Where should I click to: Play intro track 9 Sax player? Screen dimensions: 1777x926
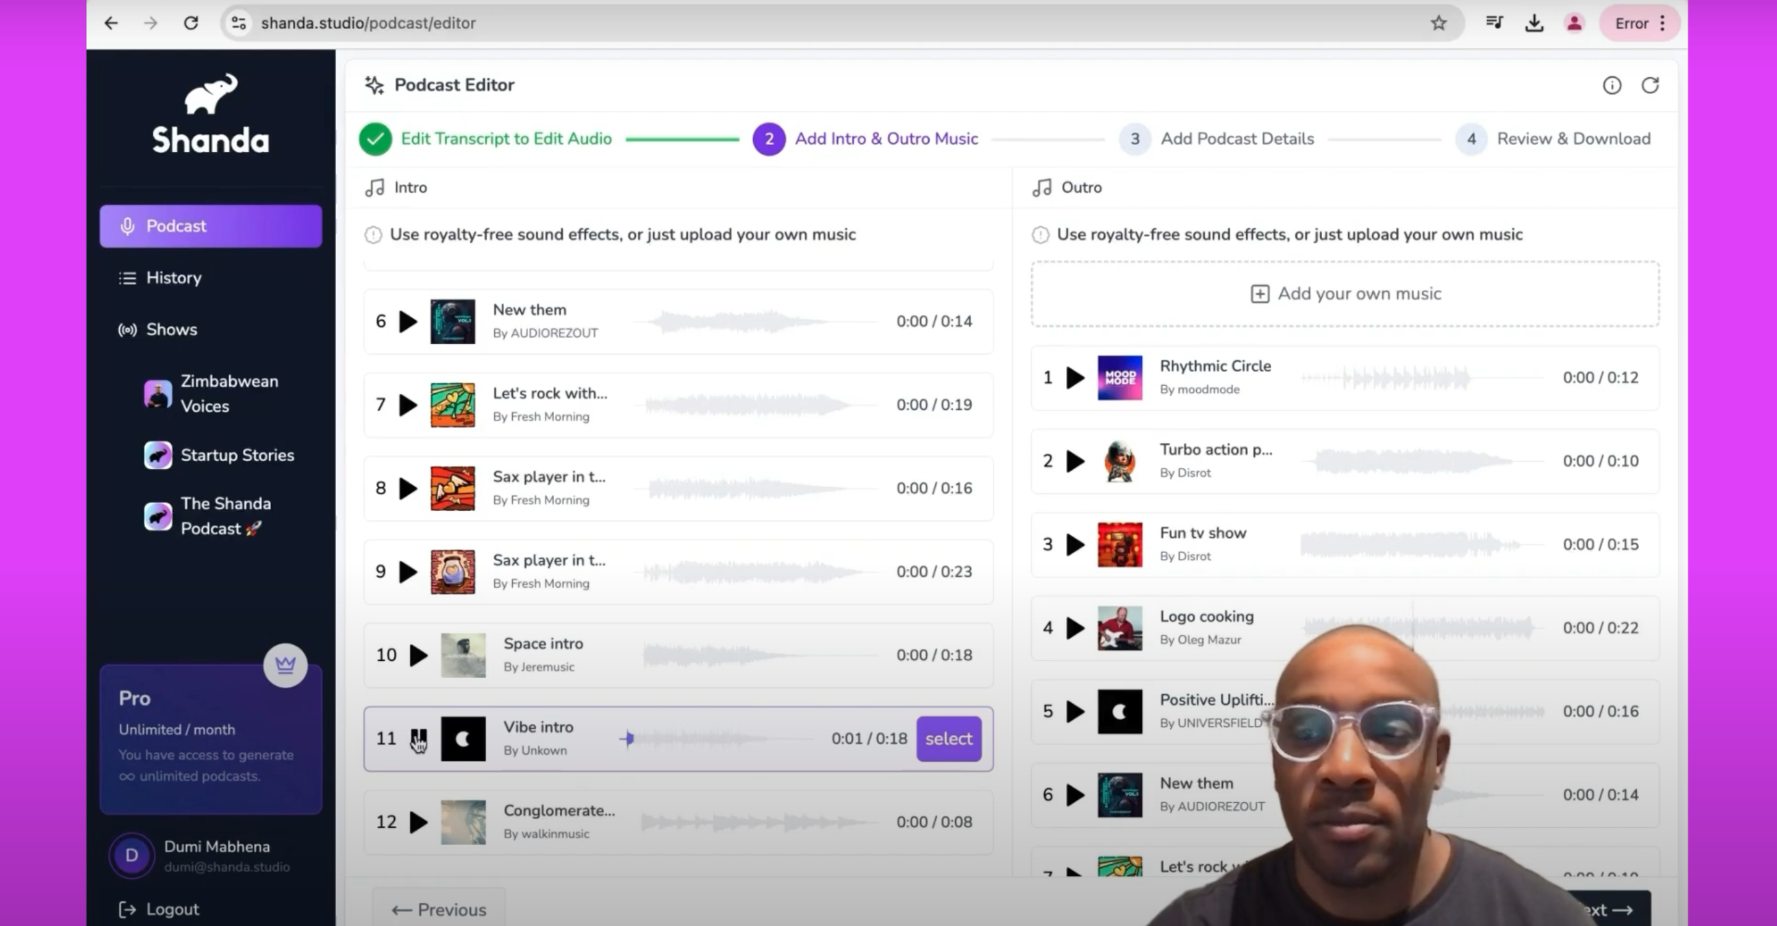point(408,572)
